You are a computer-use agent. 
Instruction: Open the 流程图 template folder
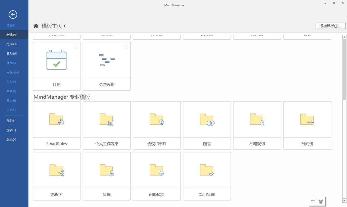click(56, 176)
